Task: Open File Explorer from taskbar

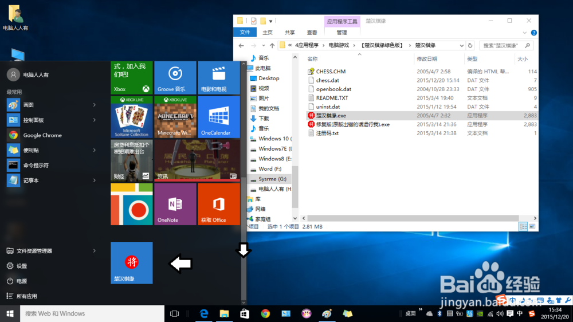Action: tap(224, 313)
